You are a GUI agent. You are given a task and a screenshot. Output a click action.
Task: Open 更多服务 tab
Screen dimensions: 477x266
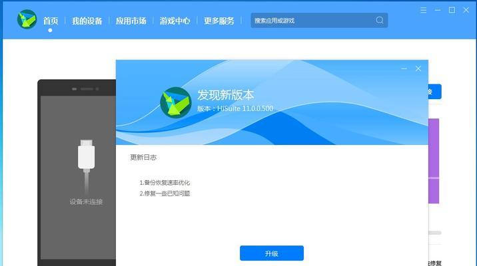pyautogui.click(x=219, y=21)
